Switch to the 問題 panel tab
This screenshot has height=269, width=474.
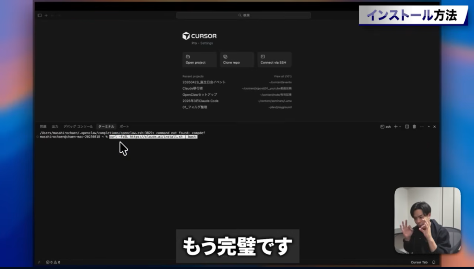[43, 126]
